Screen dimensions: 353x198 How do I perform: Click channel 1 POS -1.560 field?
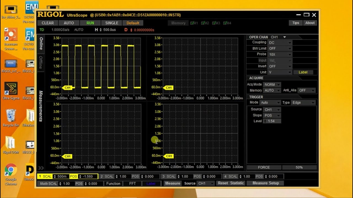[x=87, y=177]
